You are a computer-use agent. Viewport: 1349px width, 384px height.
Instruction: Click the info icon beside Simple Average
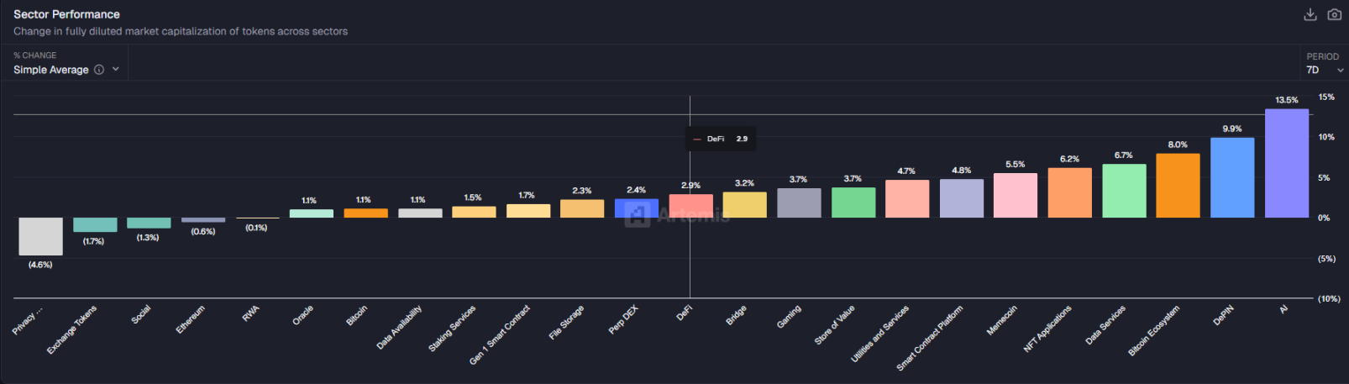coord(99,70)
